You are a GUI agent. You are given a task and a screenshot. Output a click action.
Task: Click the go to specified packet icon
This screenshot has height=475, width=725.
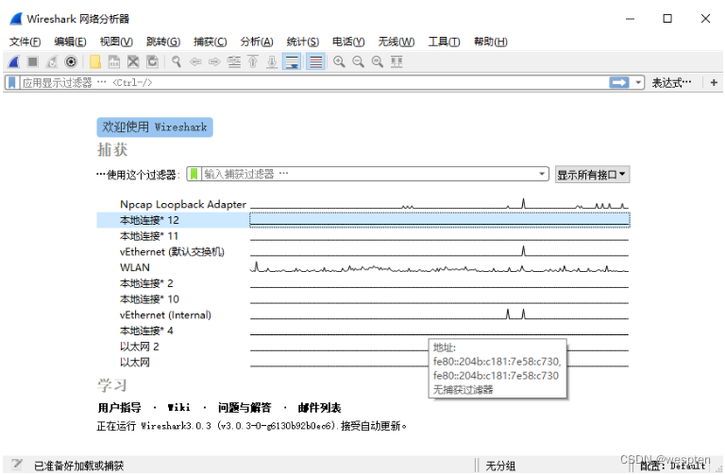pyautogui.click(x=234, y=61)
